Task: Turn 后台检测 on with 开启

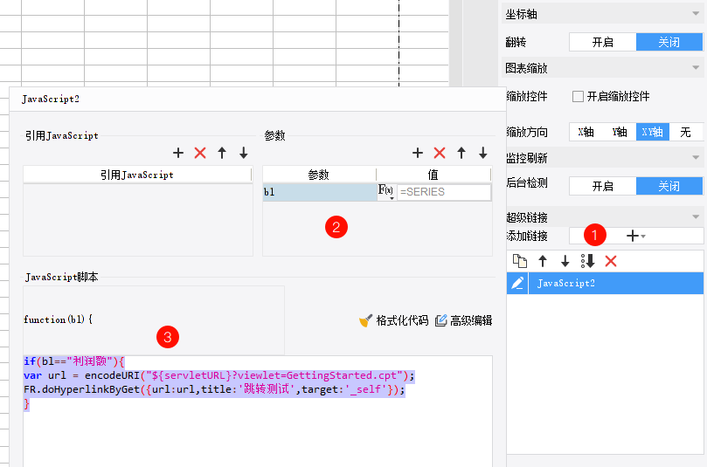Action: [603, 186]
